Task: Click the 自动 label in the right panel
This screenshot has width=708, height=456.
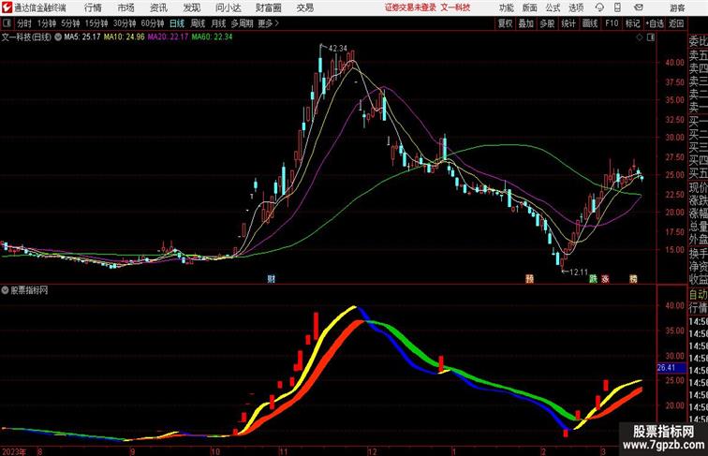Action: click(698, 294)
